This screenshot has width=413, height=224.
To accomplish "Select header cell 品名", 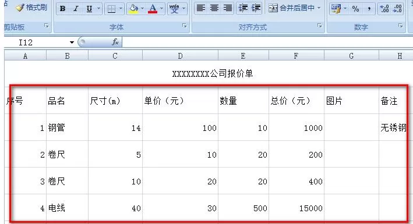I will 67,101.
